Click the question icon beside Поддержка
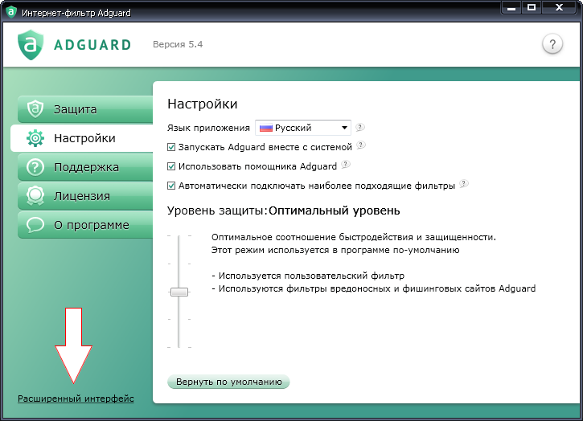Viewport: 583px width, 421px height. pyautogui.click(x=35, y=167)
